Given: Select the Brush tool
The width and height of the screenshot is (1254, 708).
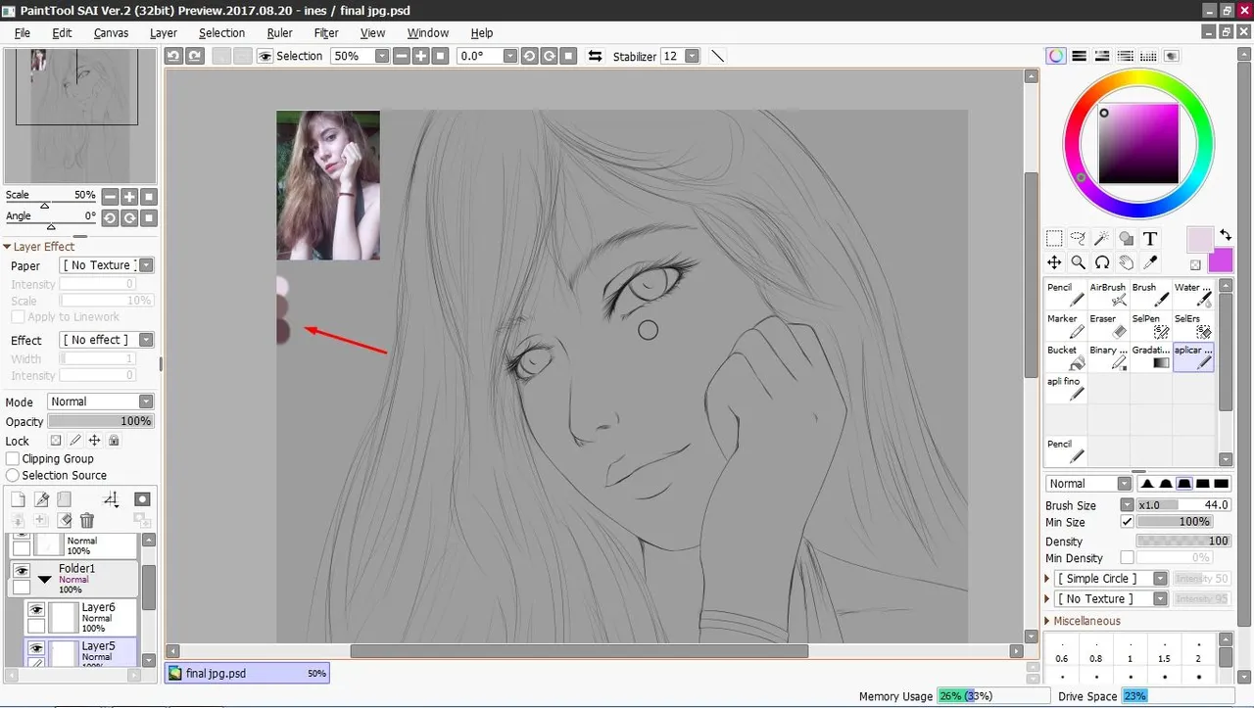Looking at the screenshot, I should point(1151,294).
